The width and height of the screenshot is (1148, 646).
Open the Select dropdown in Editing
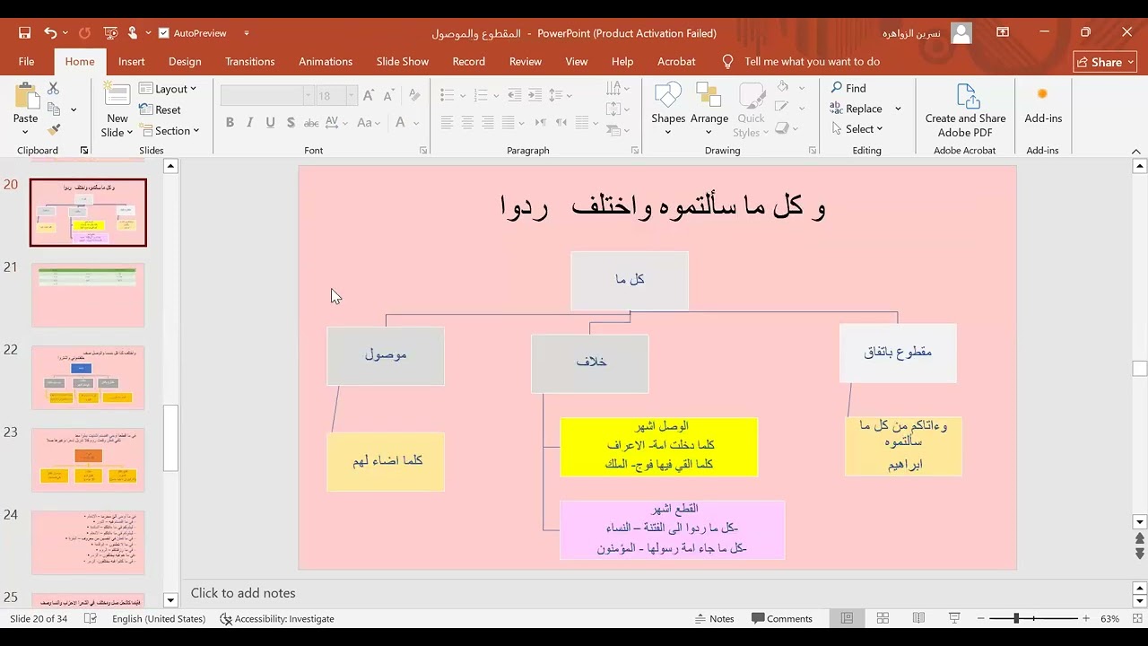857,129
